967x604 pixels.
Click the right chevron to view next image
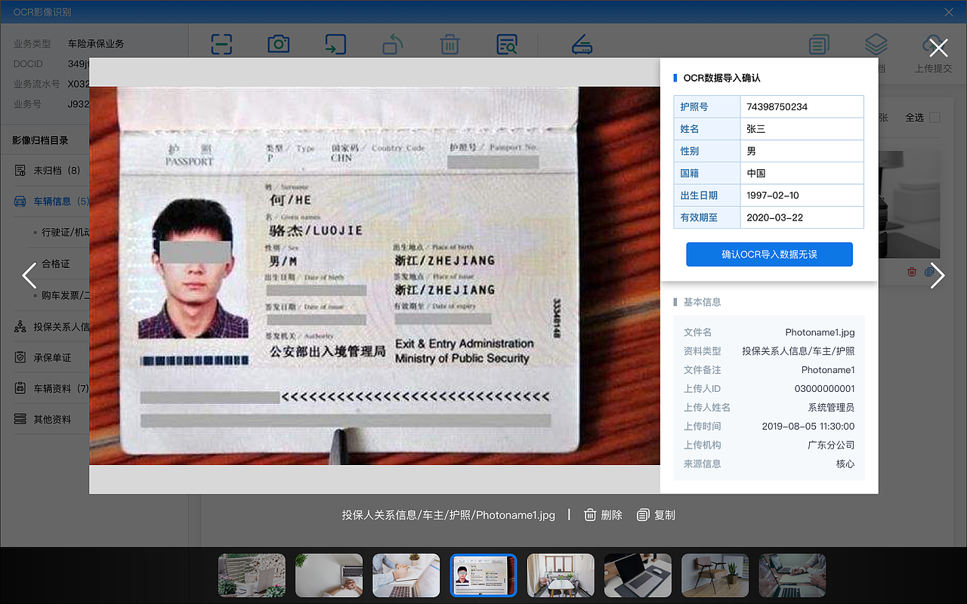[x=938, y=276]
